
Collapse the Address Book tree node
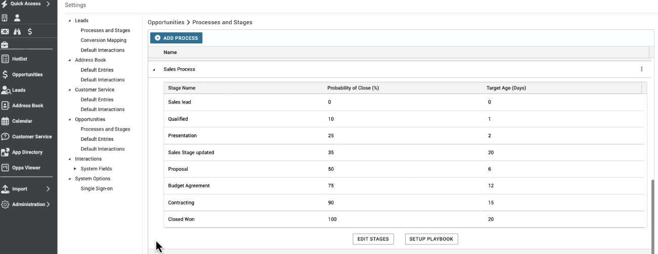point(69,60)
